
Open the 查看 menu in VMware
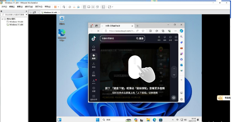20,7
